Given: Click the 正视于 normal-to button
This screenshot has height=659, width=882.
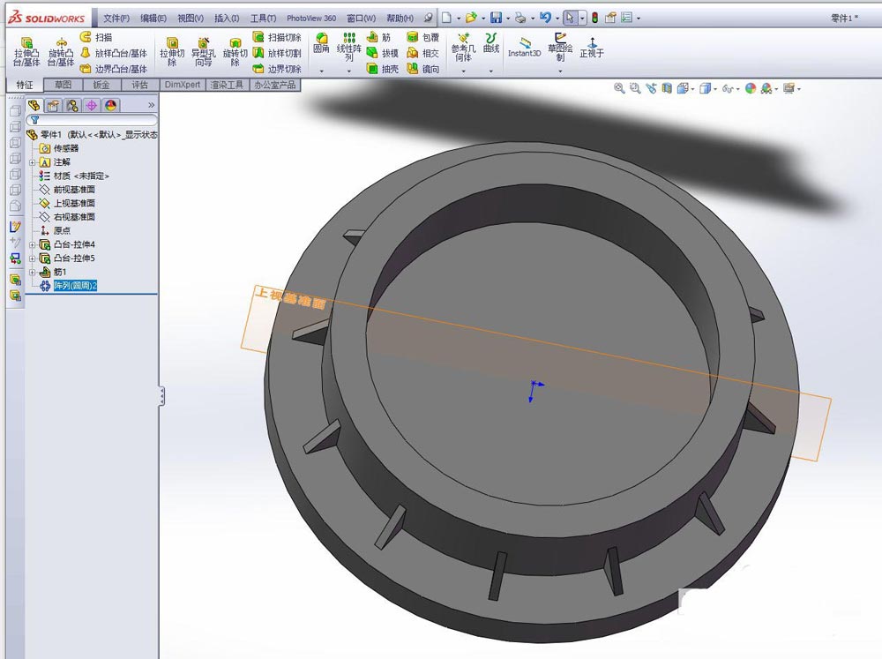Looking at the screenshot, I should [591, 48].
